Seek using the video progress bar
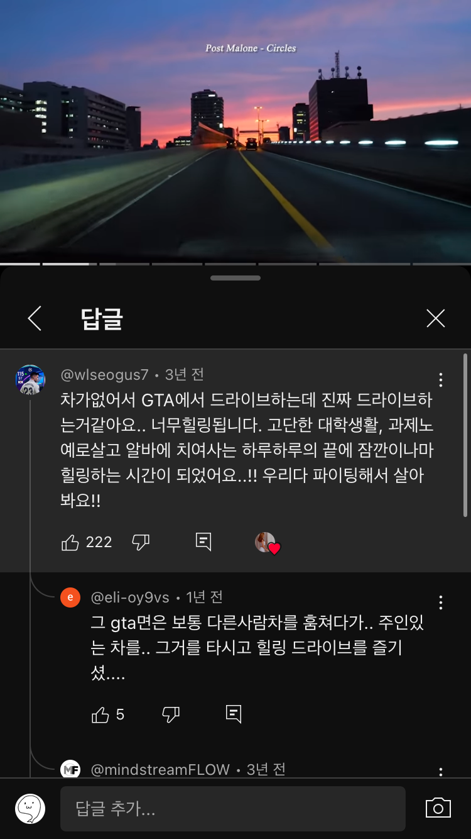The width and height of the screenshot is (471, 839). (x=235, y=264)
